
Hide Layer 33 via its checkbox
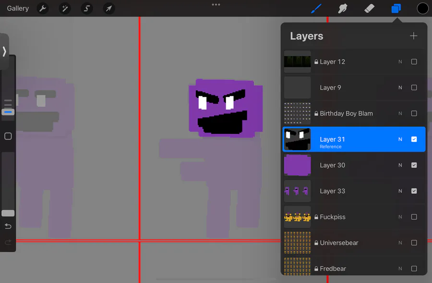click(x=414, y=191)
